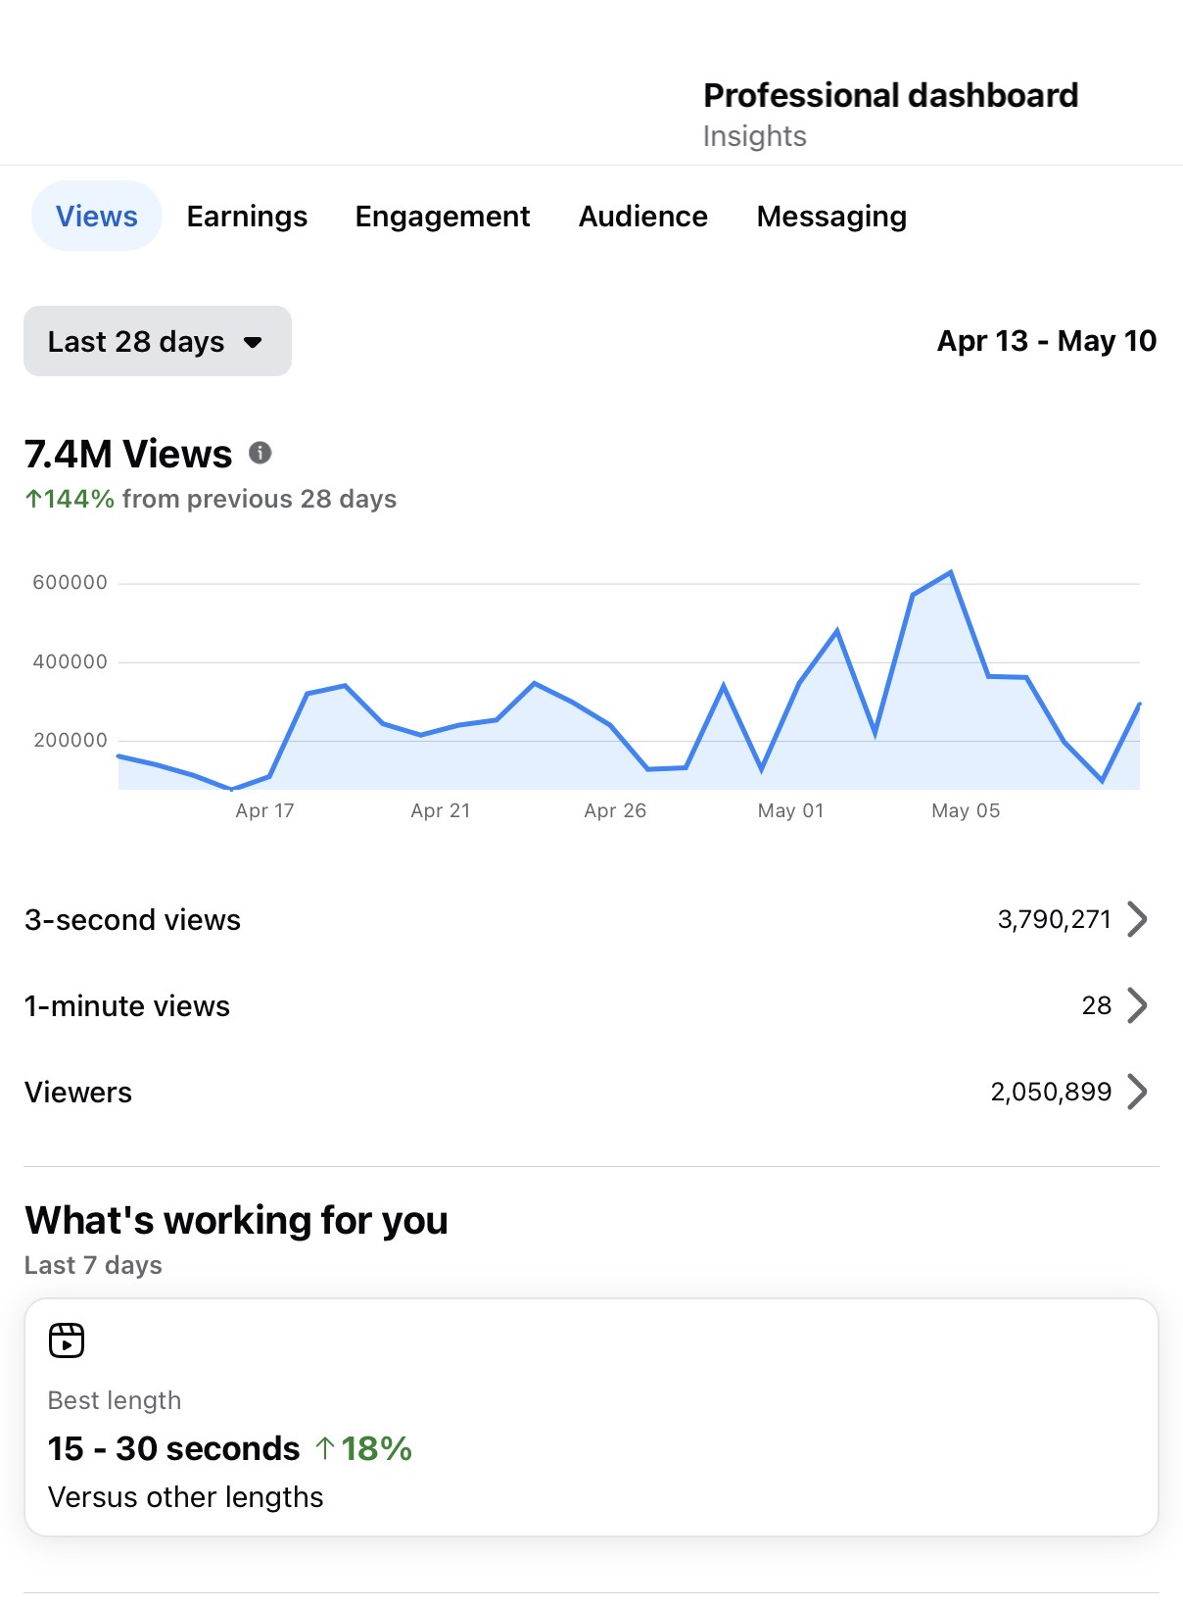Viewport: 1183px width, 1607px height.
Task: Select the Audience tab
Action: coord(643,216)
